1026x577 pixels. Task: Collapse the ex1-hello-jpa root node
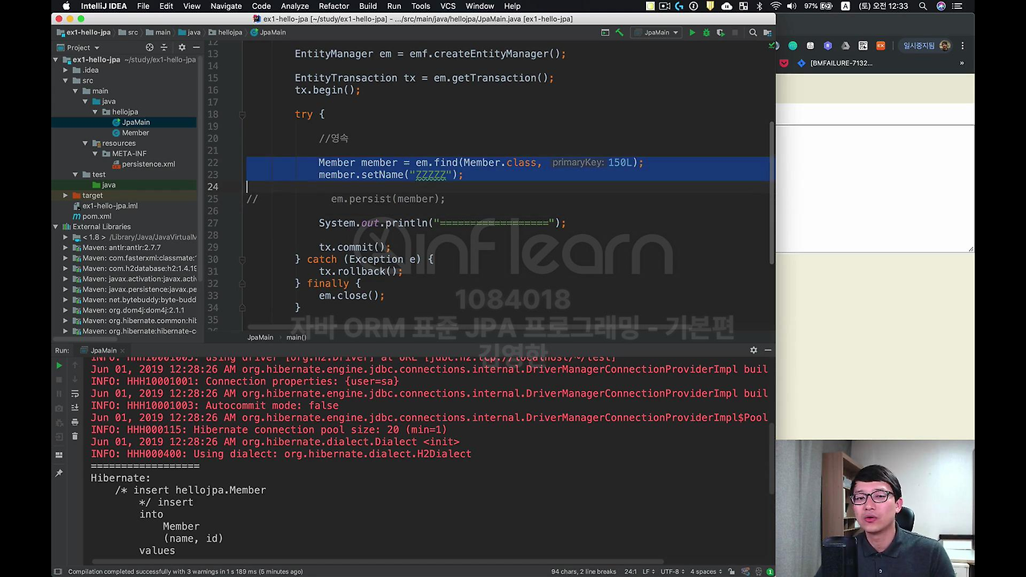click(56, 59)
